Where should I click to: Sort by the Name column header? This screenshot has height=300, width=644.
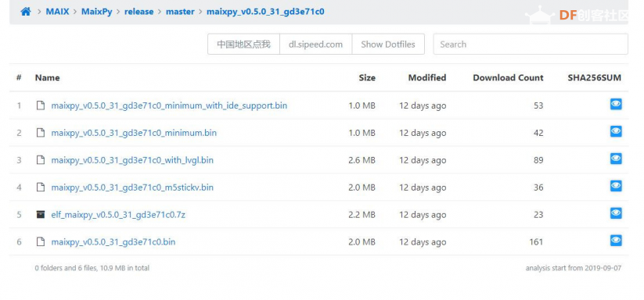pos(47,77)
